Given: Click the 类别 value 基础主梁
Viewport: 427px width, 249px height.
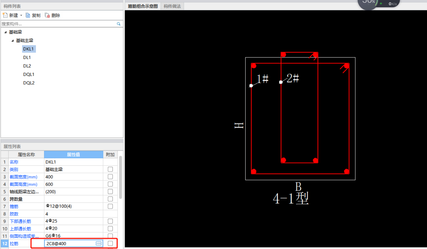Looking at the screenshot, I should pos(74,169).
